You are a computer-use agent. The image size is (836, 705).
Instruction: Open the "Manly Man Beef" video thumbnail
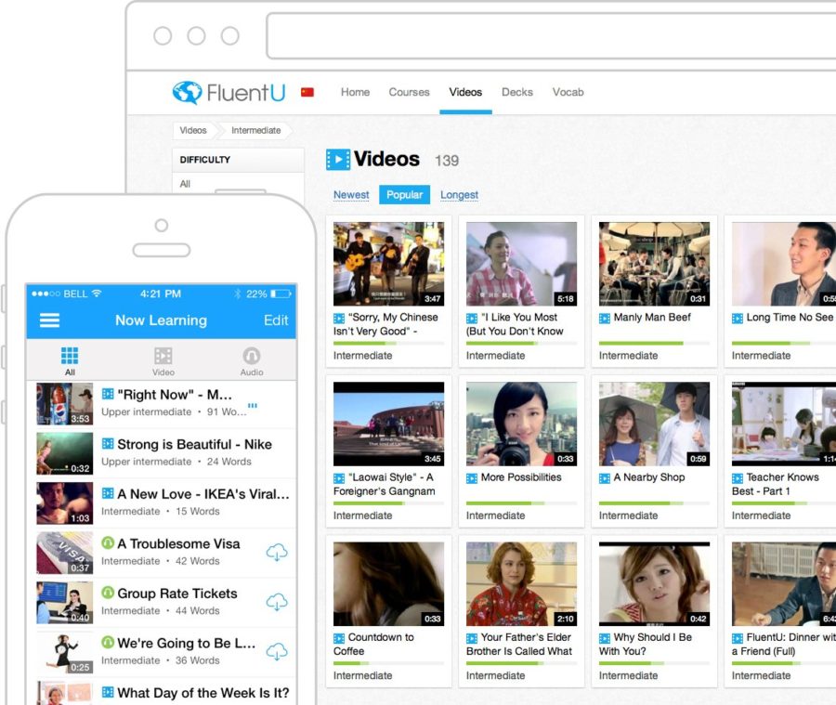(653, 264)
